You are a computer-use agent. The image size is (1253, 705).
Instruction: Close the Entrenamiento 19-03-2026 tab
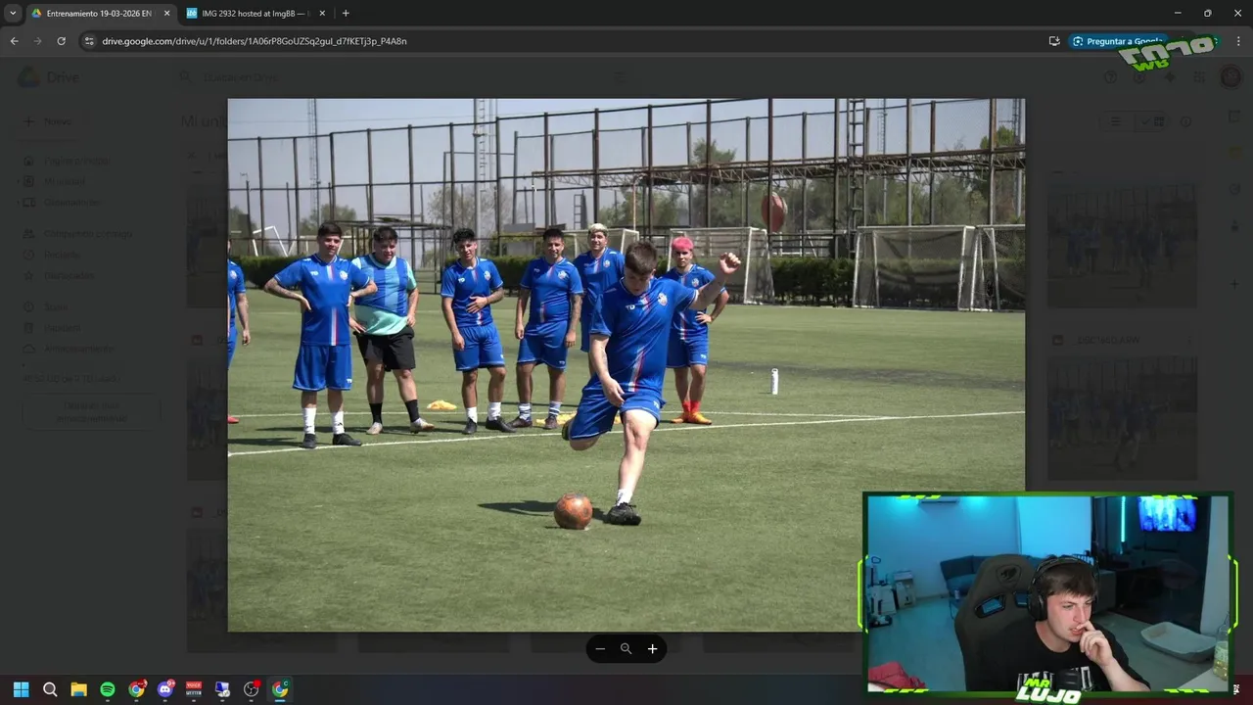(x=166, y=13)
